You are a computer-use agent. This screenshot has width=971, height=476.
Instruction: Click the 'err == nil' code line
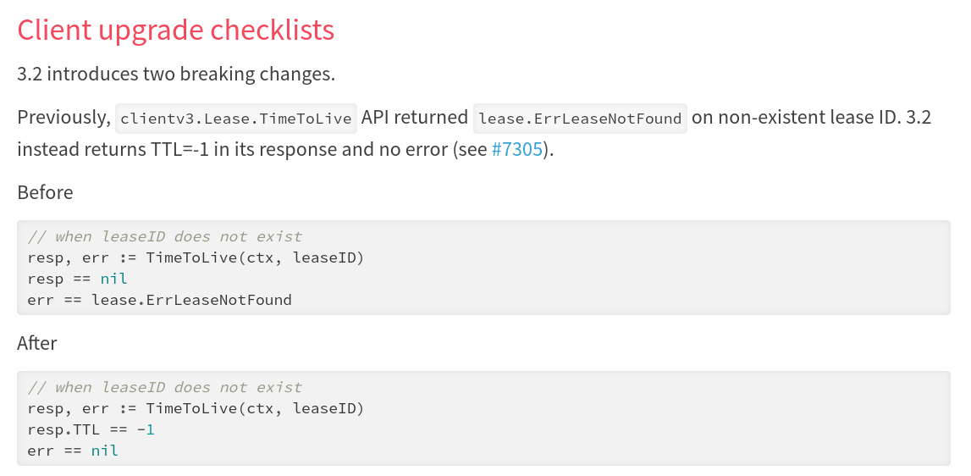73,451
